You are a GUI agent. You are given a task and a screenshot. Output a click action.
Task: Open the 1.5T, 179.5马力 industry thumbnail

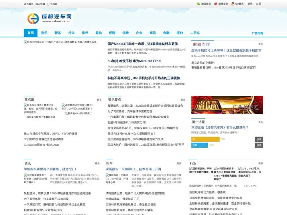pos(250,172)
